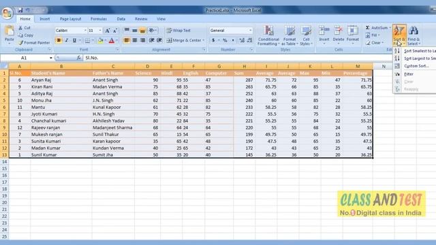Open the text Orientation options
This screenshot has width=436, height=245.
pyautogui.click(x=153, y=30)
